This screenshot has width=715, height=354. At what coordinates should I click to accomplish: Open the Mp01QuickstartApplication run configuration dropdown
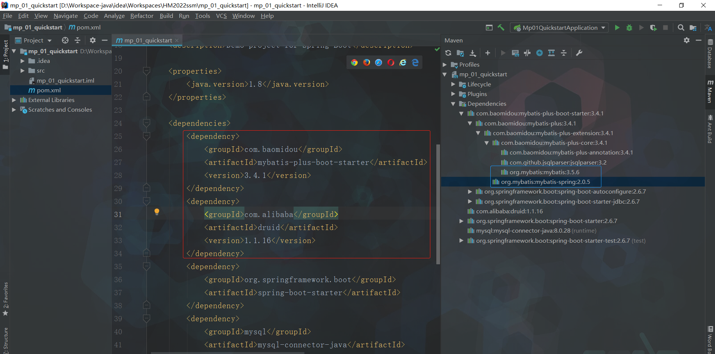(560, 28)
